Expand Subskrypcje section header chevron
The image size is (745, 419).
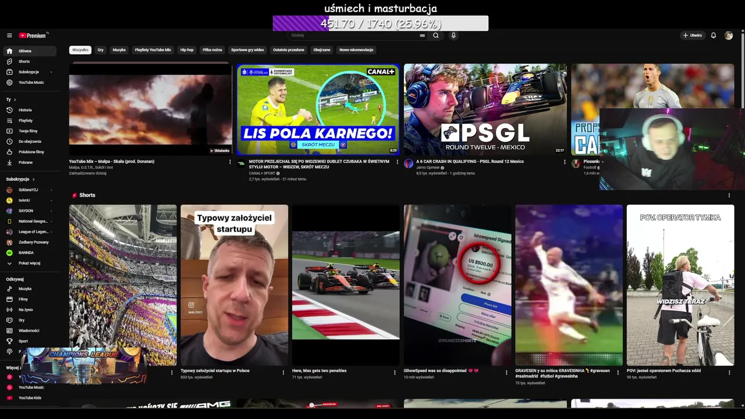pyautogui.click(x=33, y=179)
